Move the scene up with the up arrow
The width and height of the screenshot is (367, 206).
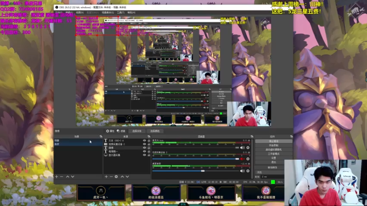click(x=67, y=177)
